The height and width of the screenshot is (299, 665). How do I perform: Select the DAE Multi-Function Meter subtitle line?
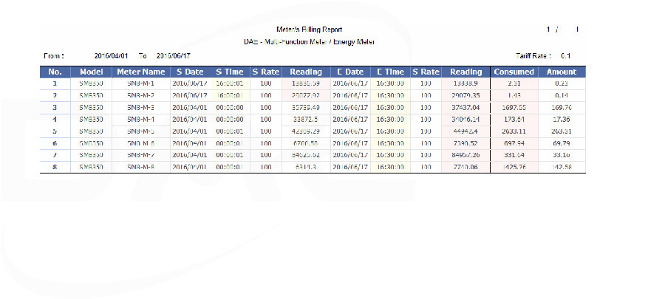309,42
